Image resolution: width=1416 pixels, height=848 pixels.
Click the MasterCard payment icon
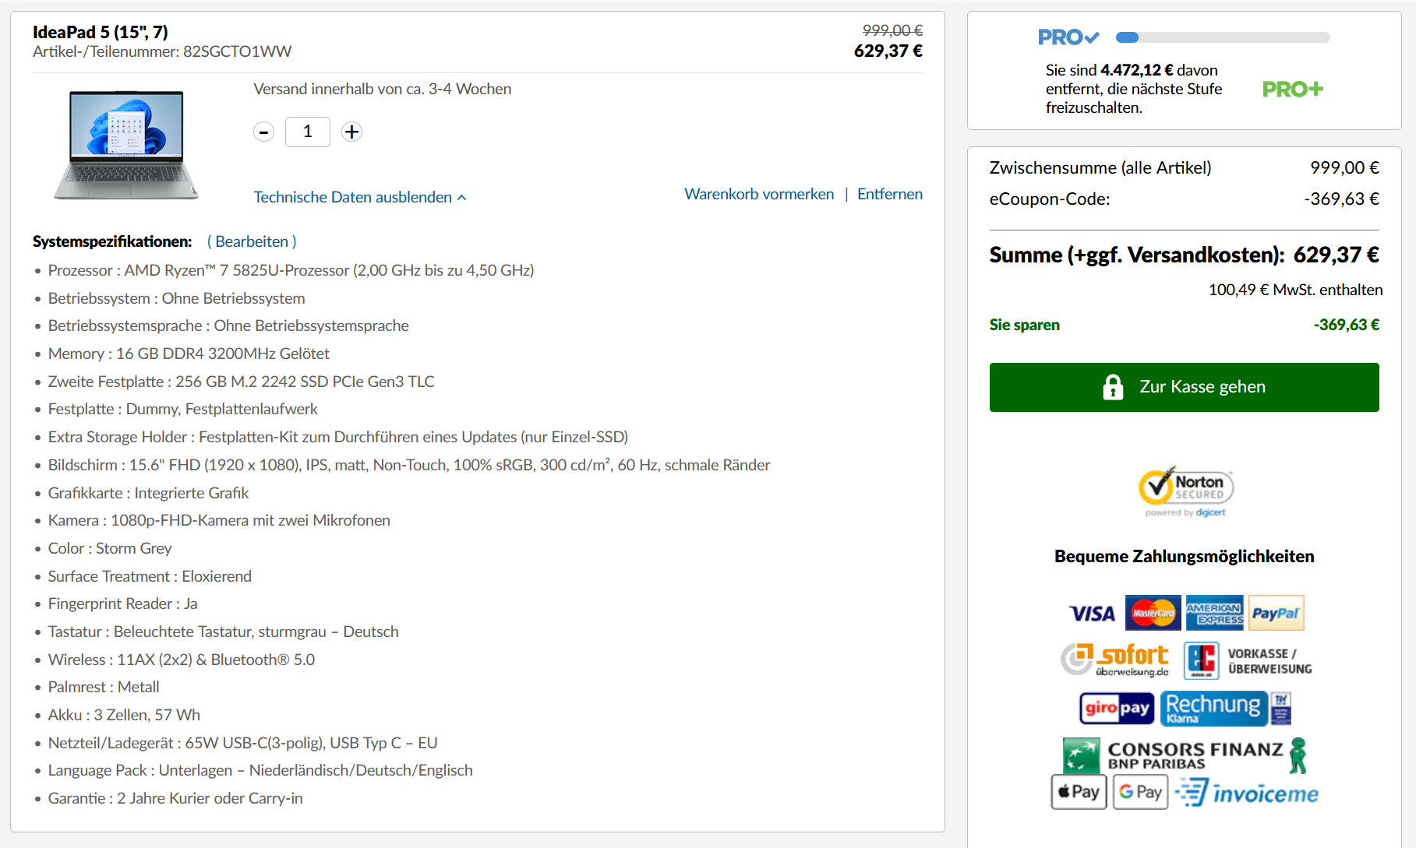click(1153, 613)
